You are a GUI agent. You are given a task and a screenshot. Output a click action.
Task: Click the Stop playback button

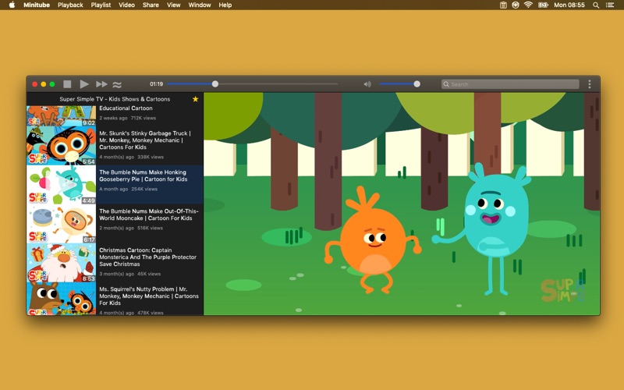67,84
